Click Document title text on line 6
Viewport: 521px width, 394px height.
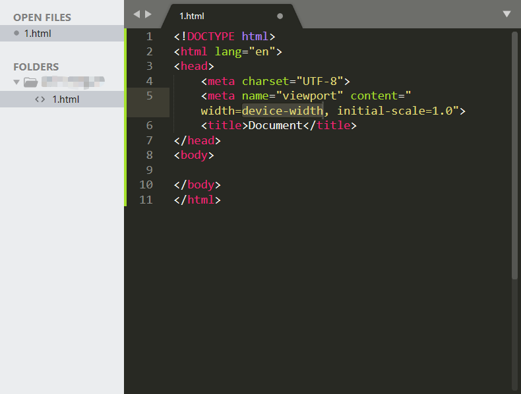click(x=276, y=125)
